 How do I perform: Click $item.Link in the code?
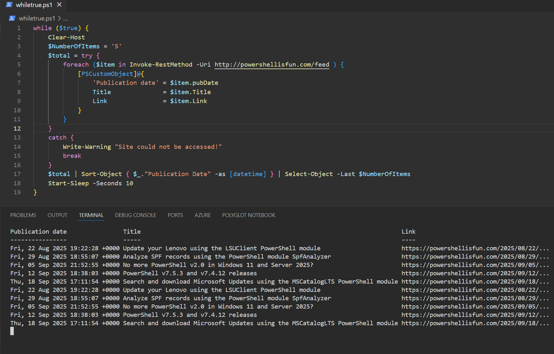pyautogui.click(x=189, y=101)
